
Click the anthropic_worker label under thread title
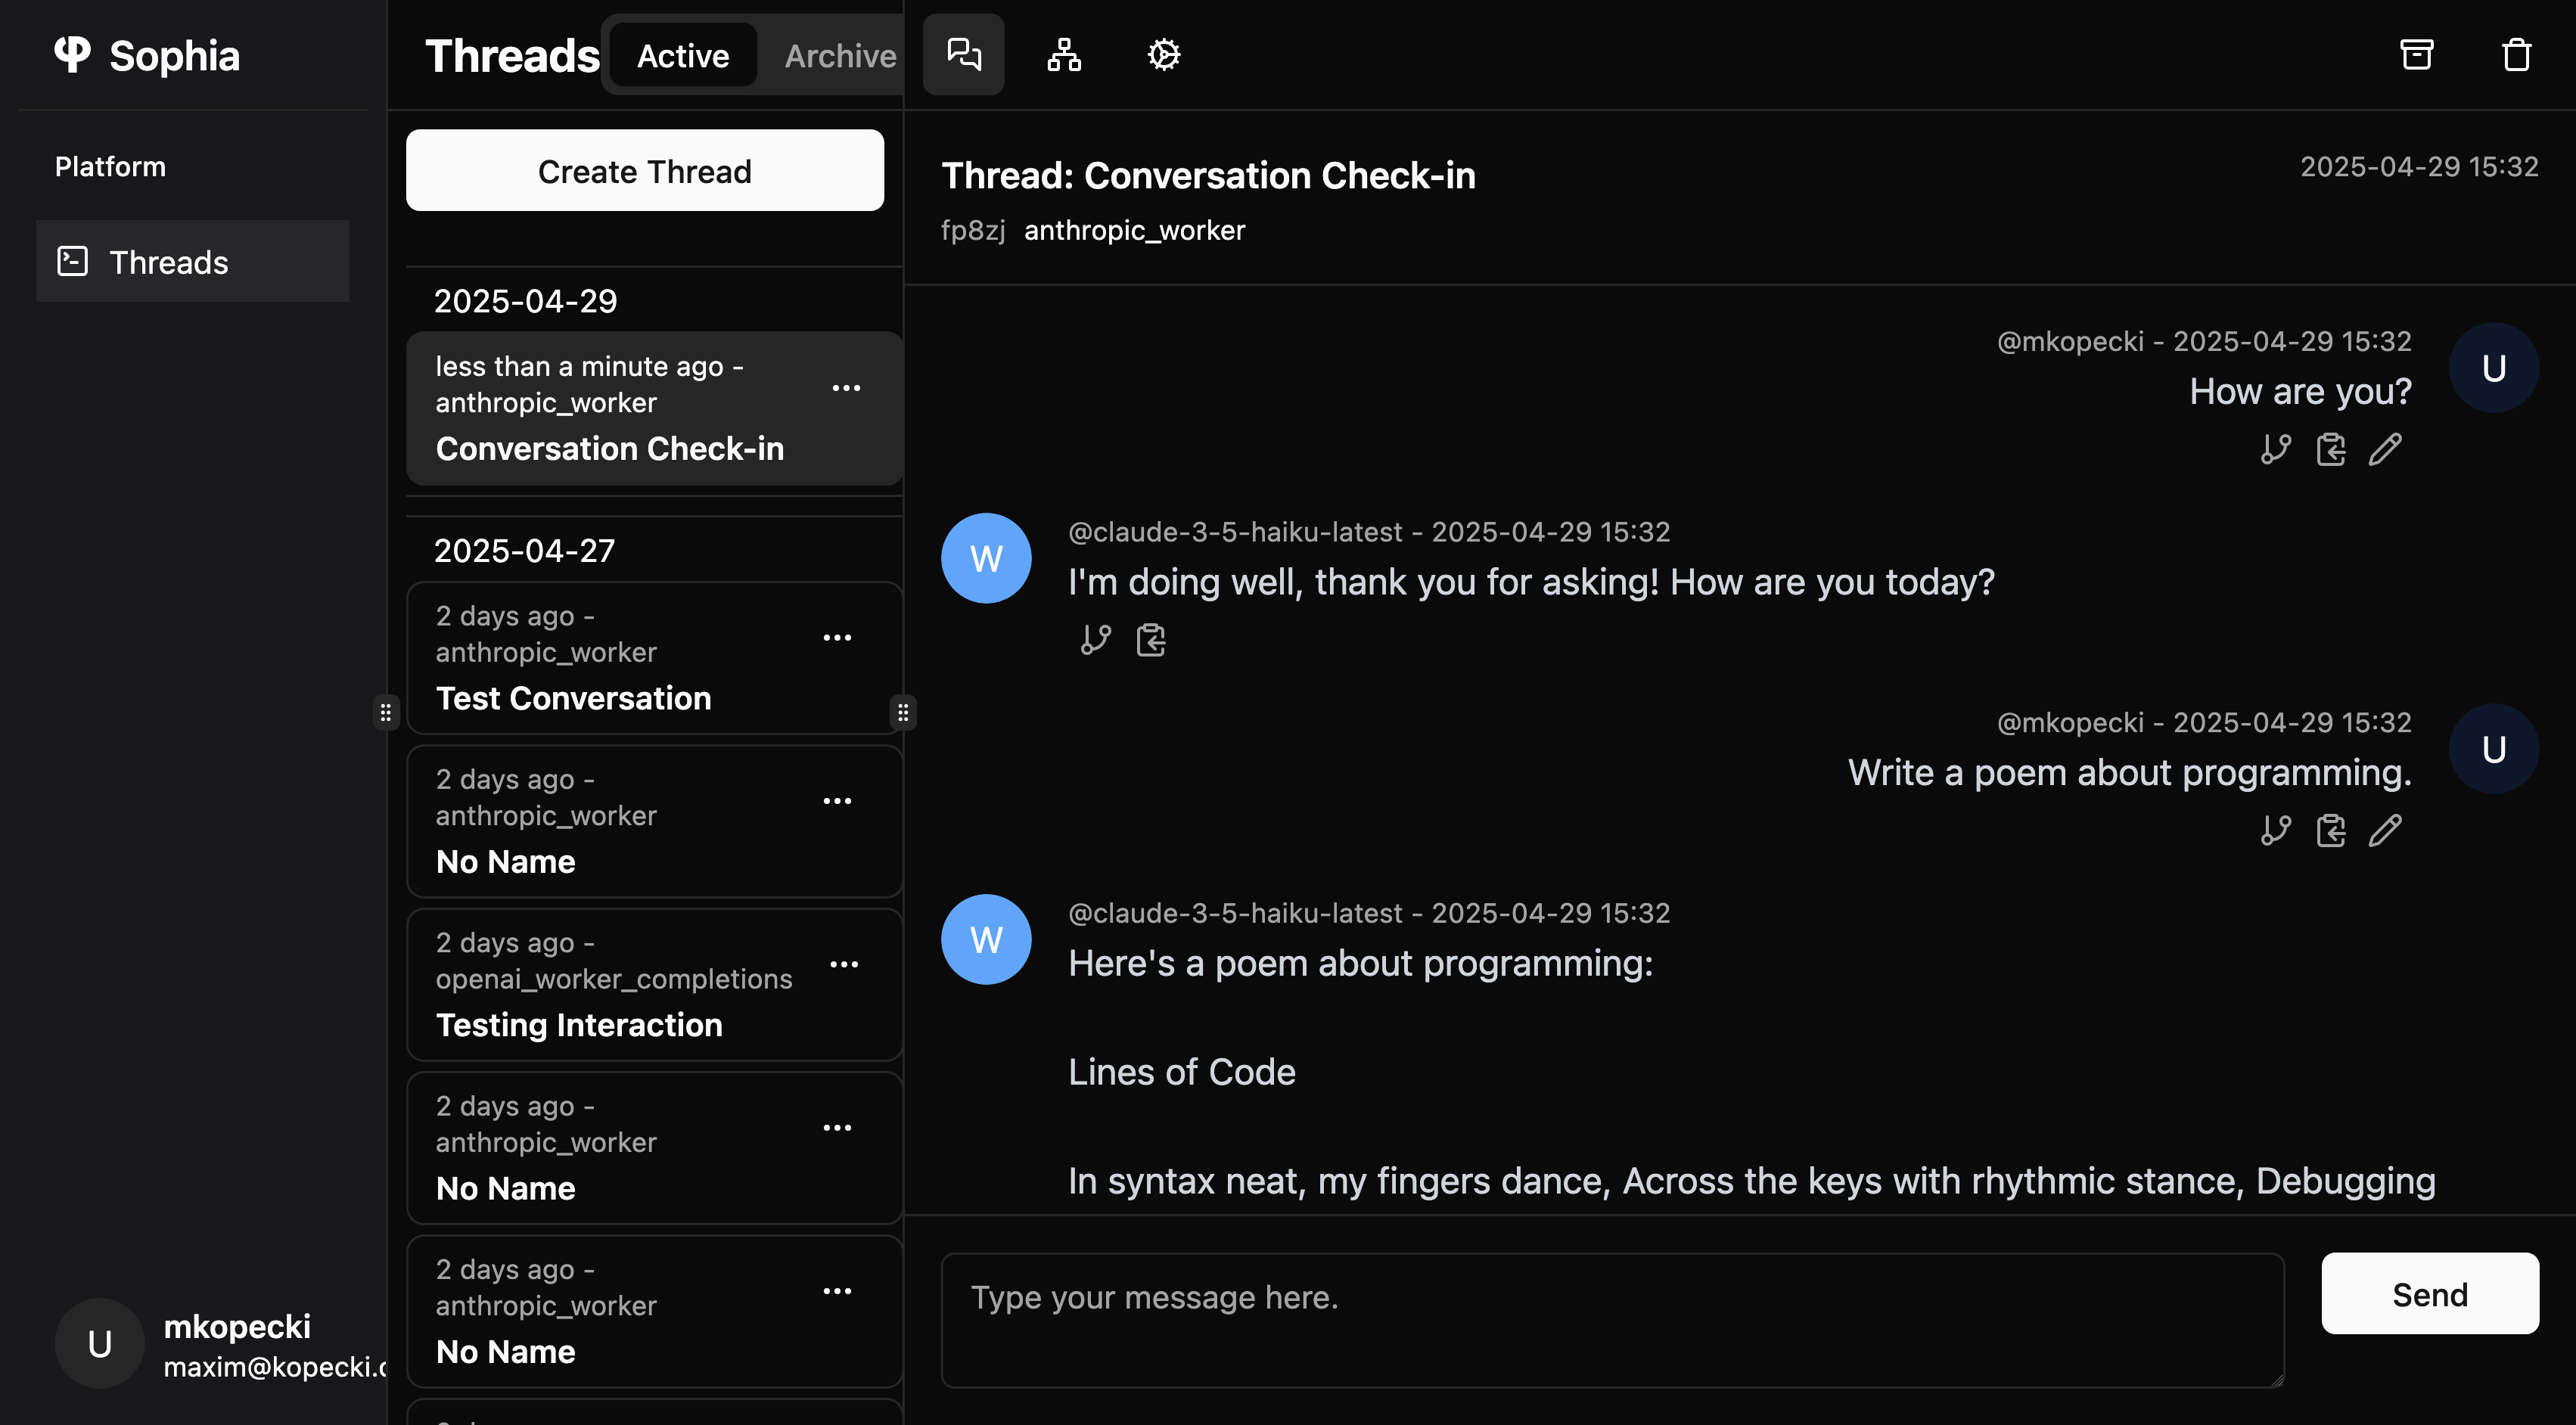[x=1134, y=230]
